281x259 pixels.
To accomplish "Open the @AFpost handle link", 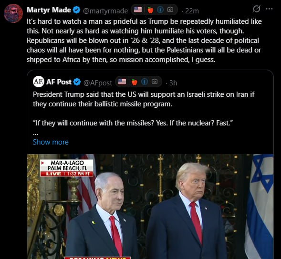I will coord(98,83).
